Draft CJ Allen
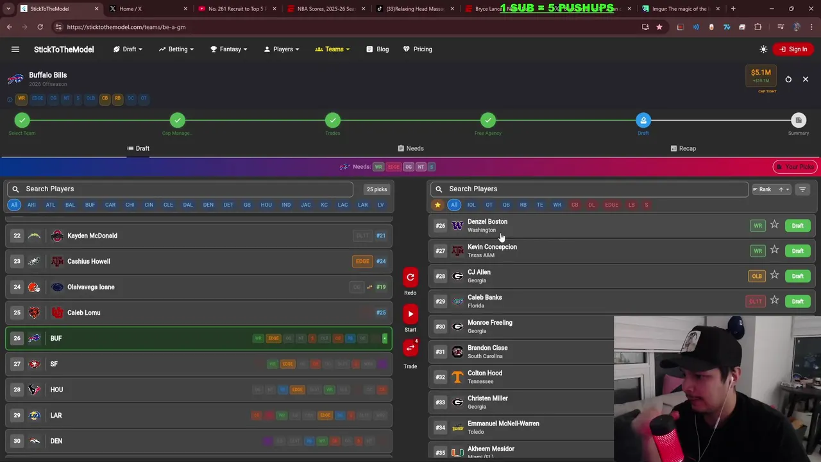This screenshot has width=821, height=462. point(797,276)
